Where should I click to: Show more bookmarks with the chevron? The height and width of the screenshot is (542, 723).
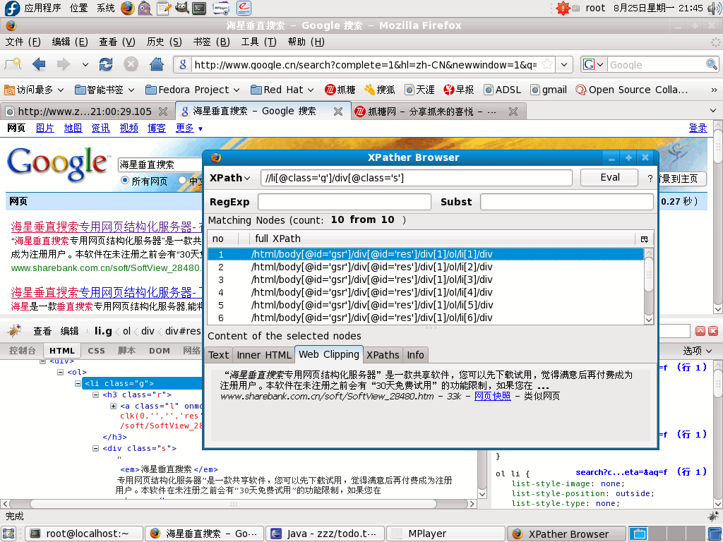(x=714, y=90)
